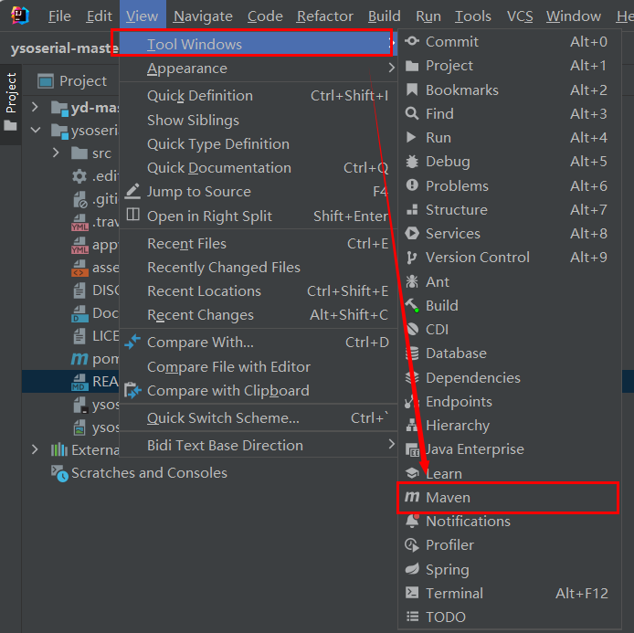Choose Show Siblings menu entry
The height and width of the screenshot is (633, 634).
pos(258,120)
